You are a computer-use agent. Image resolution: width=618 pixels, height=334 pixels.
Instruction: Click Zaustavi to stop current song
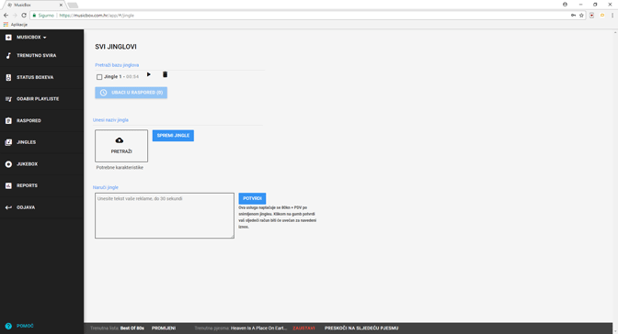303,328
